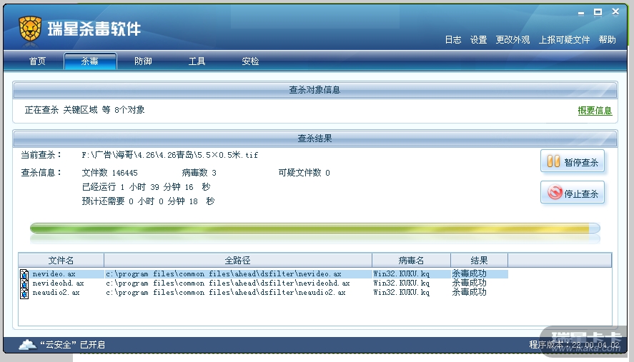Click Win32.KUKU.kq in the nevideo.ax row

(x=401, y=274)
